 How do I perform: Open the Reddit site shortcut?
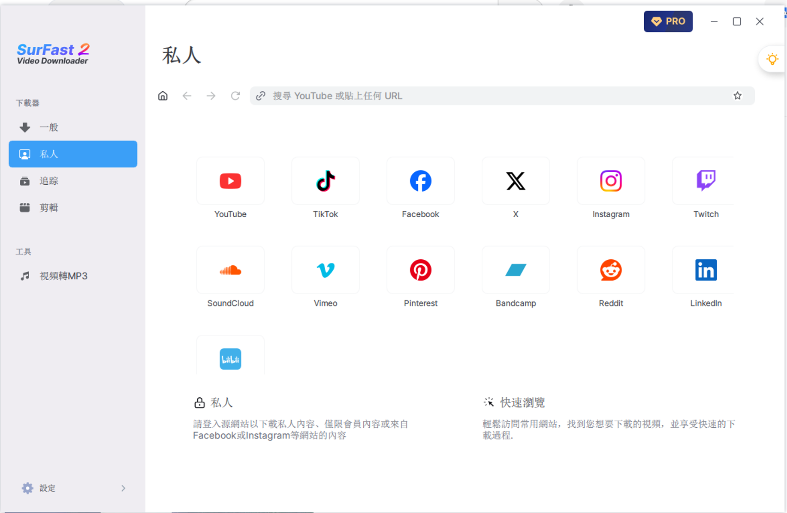611,270
